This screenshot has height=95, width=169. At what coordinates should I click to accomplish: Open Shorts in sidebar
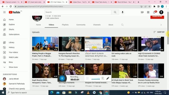pos(11,30)
